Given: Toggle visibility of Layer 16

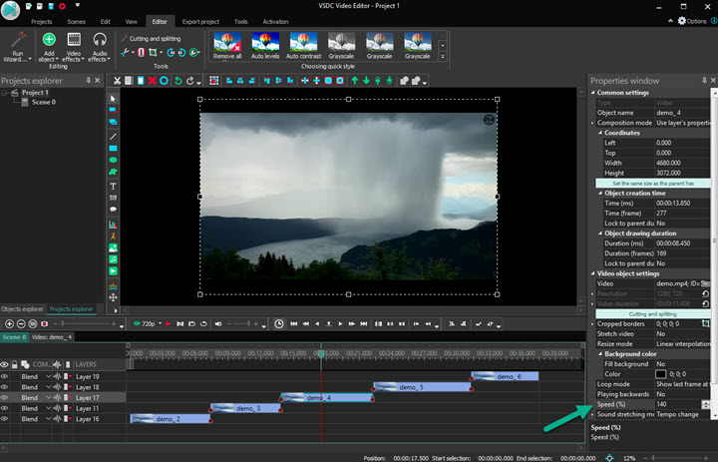Looking at the screenshot, I should point(5,419).
